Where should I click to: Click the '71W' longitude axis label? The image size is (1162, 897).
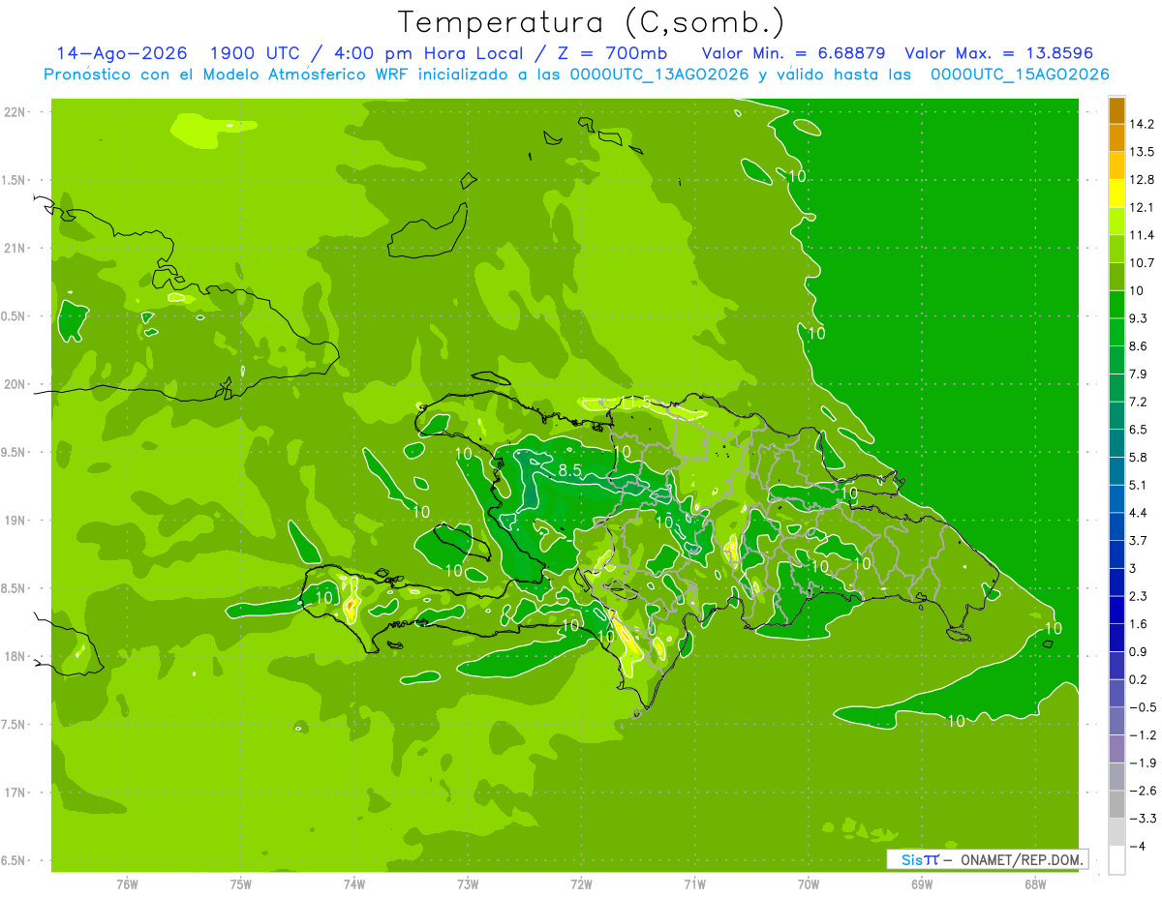(694, 883)
